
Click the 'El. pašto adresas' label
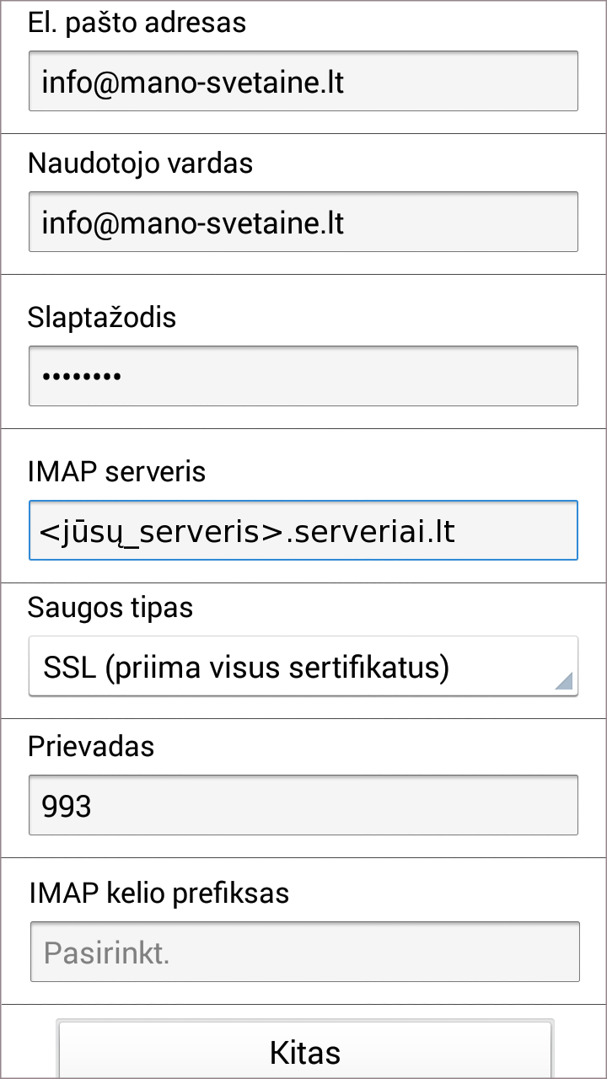[137, 23]
